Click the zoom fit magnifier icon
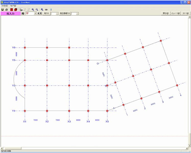The height and width of the screenshot is (153, 191). [42, 9]
